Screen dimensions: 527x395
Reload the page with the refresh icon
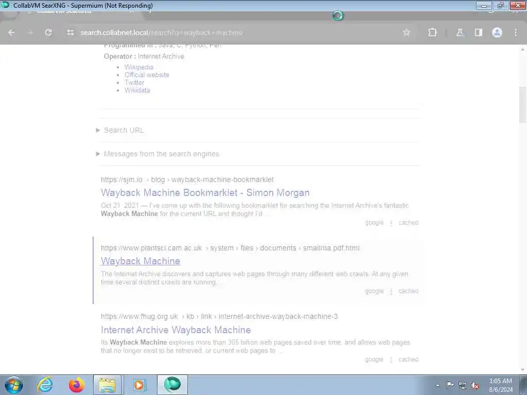coord(48,32)
